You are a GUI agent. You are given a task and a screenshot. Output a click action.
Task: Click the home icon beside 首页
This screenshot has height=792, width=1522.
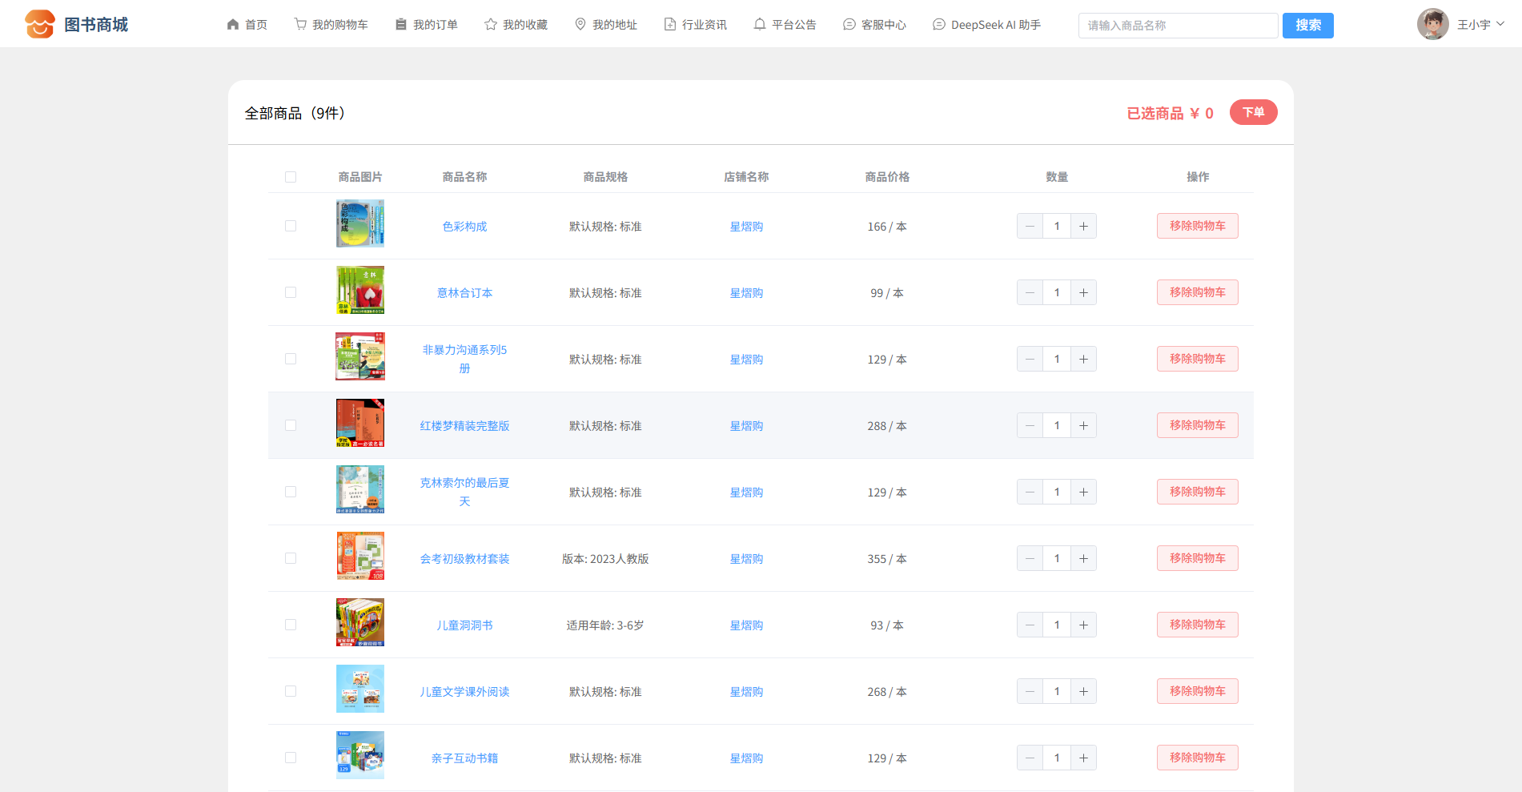(x=233, y=25)
